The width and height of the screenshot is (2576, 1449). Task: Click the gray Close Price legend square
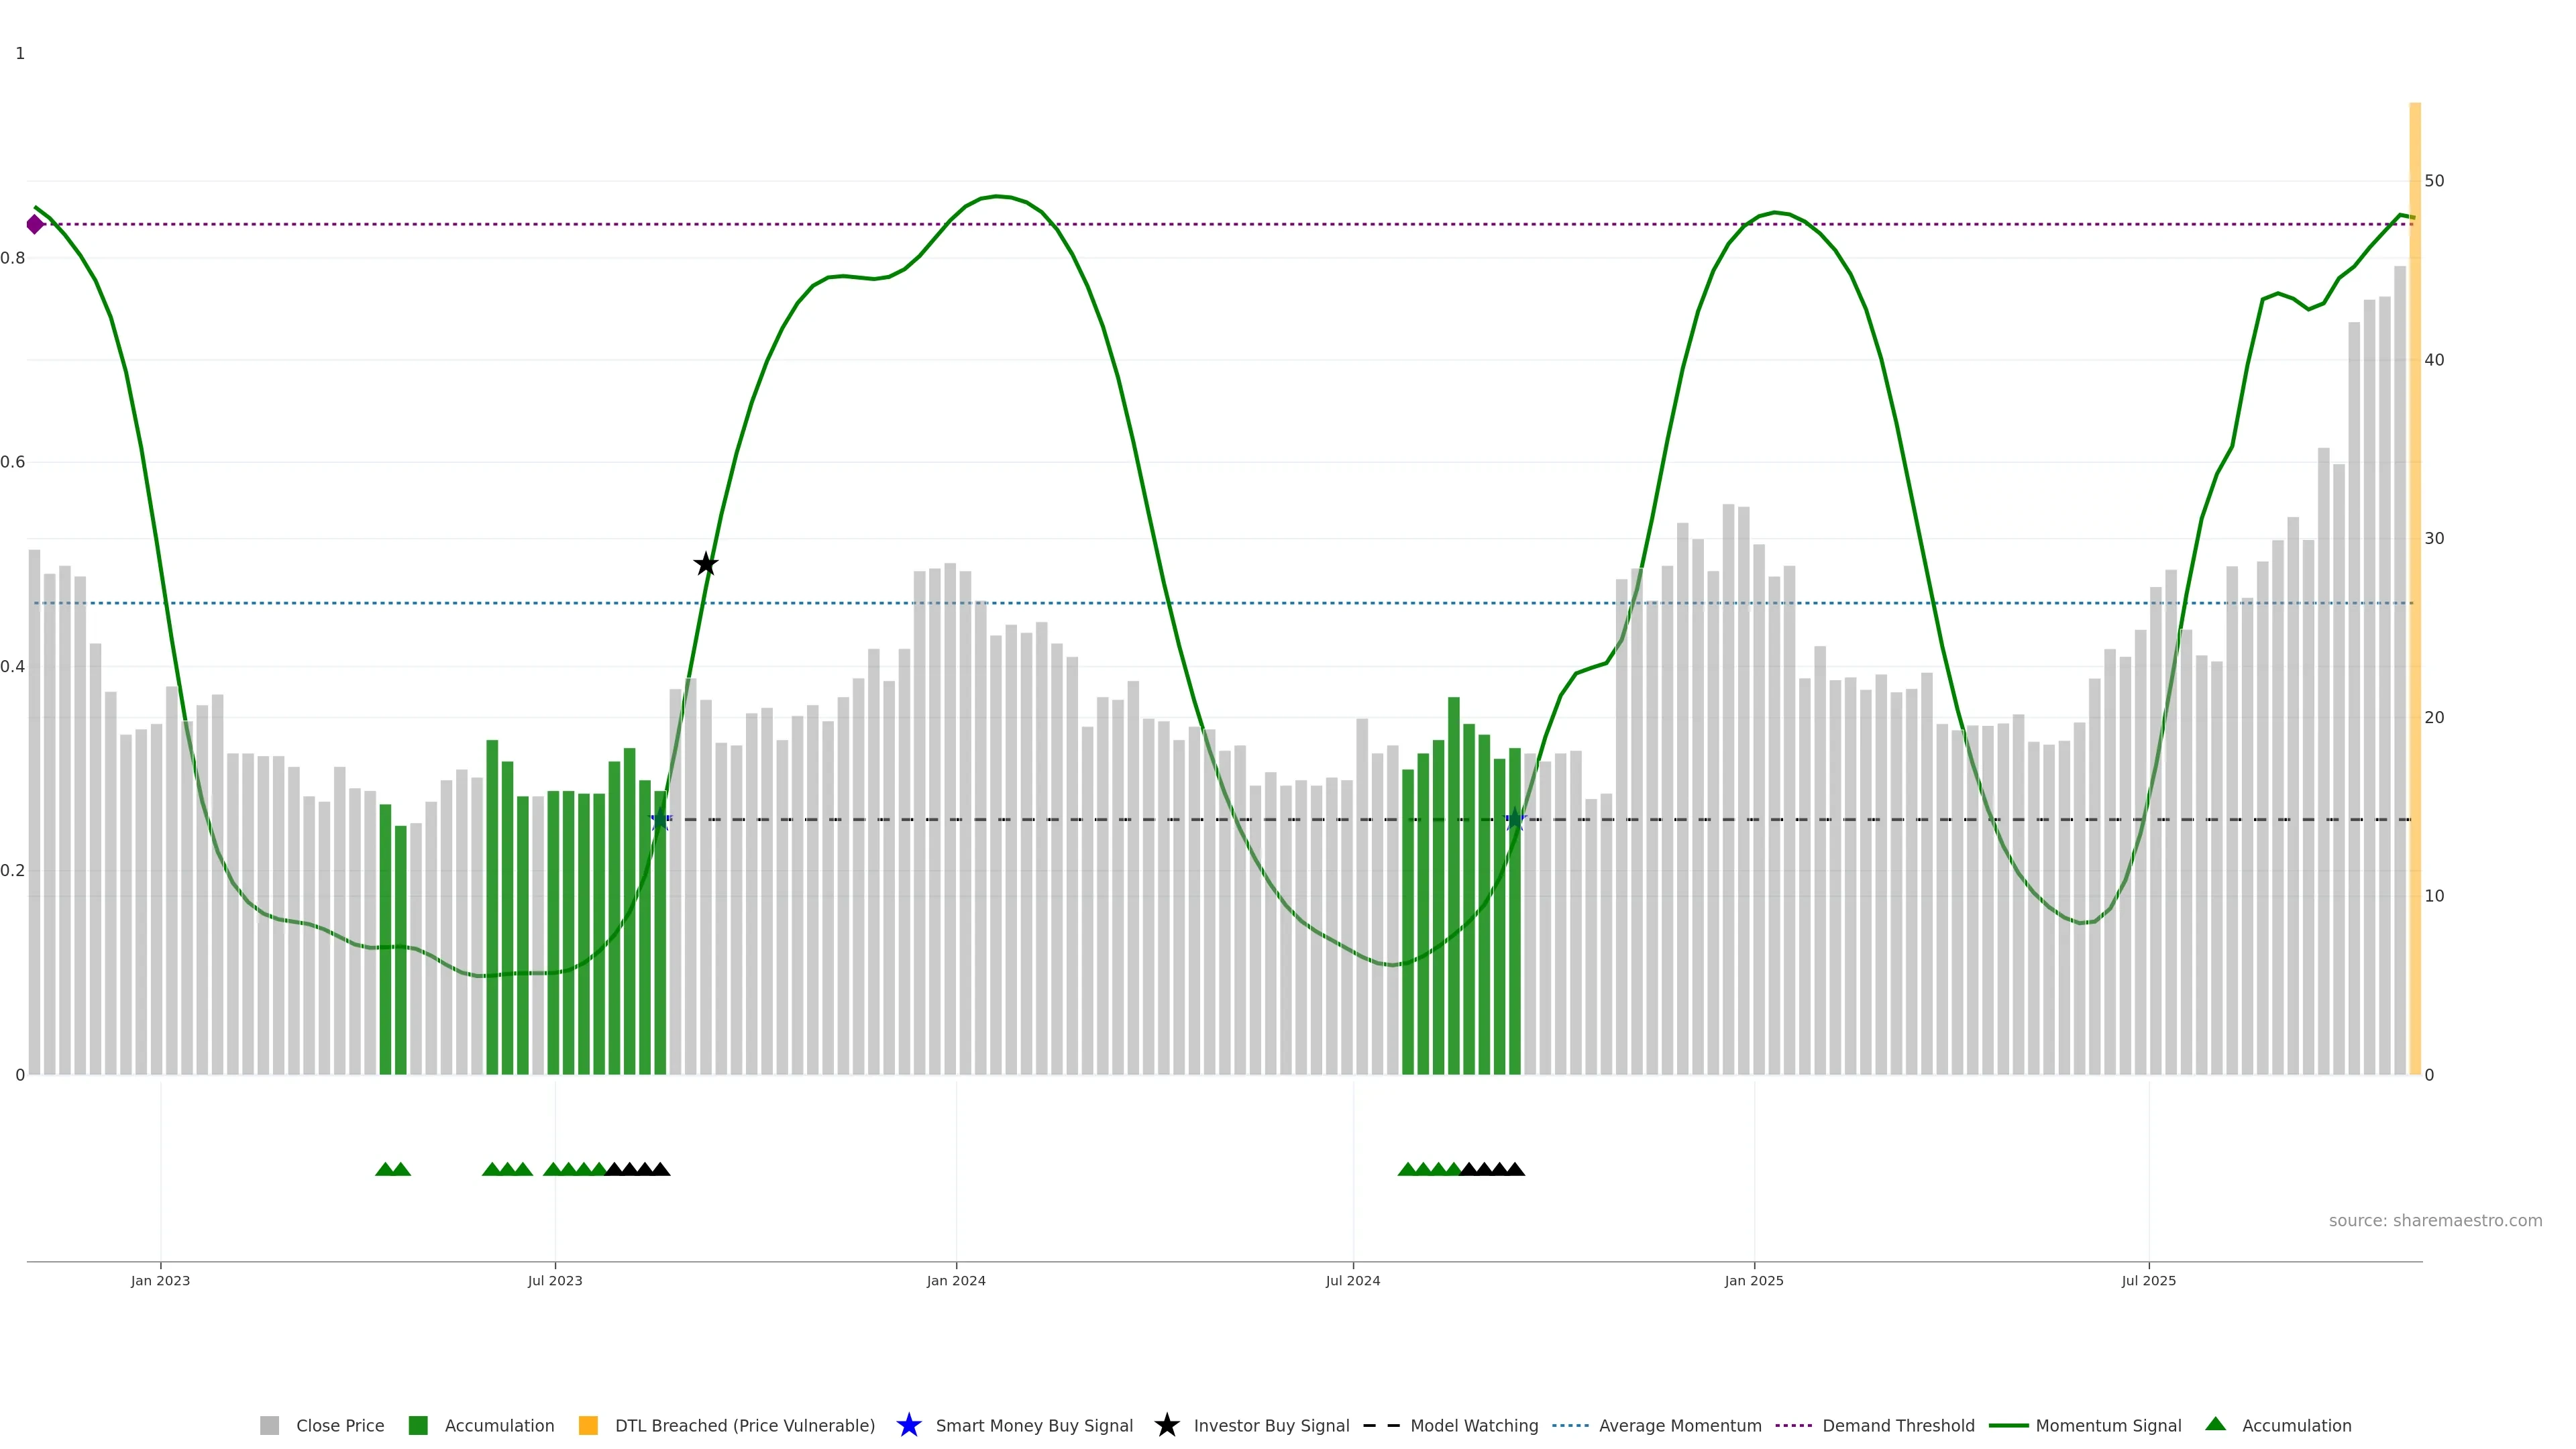pos(269,1425)
